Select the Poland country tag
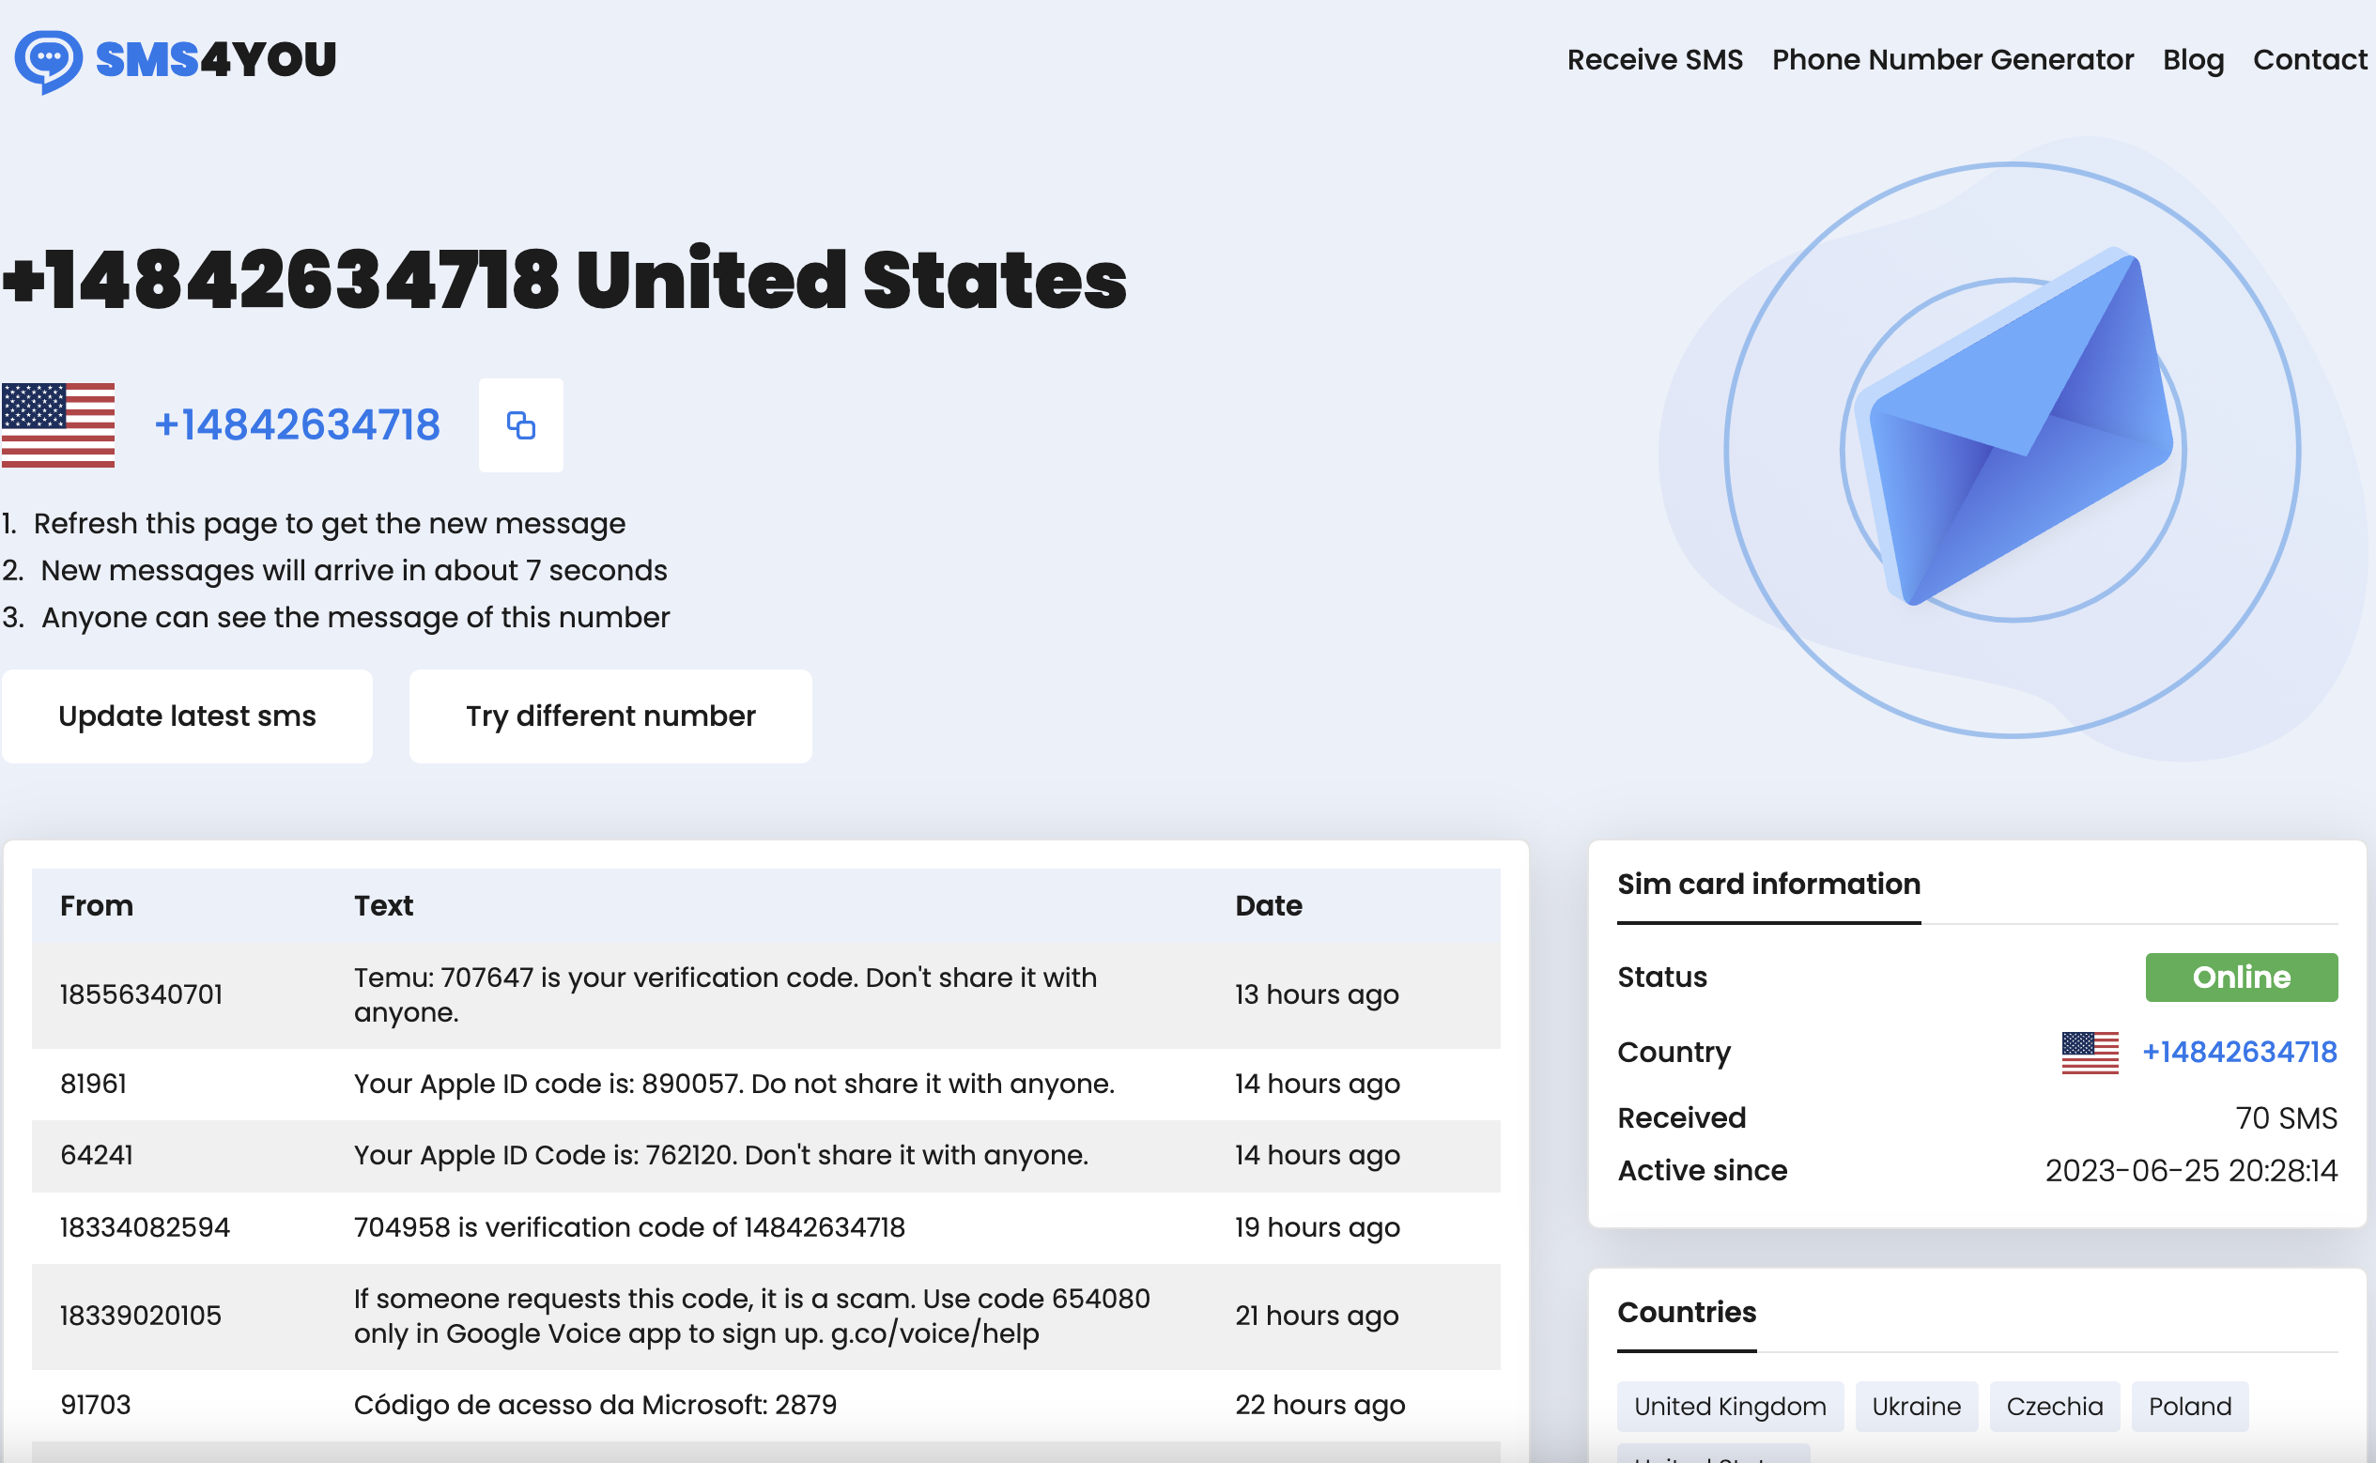 point(2189,1406)
